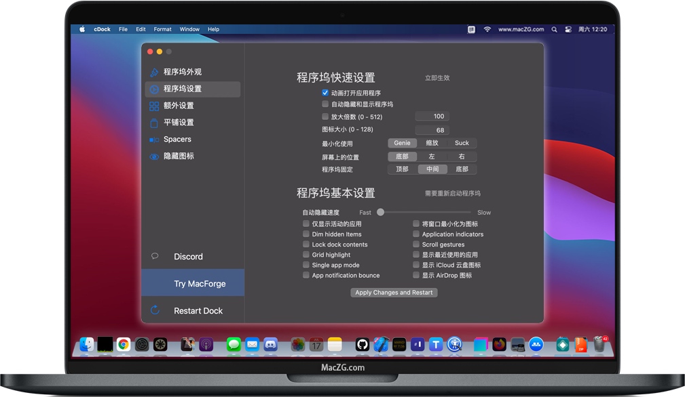Open Google Chrome from the Dock

tap(124, 345)
